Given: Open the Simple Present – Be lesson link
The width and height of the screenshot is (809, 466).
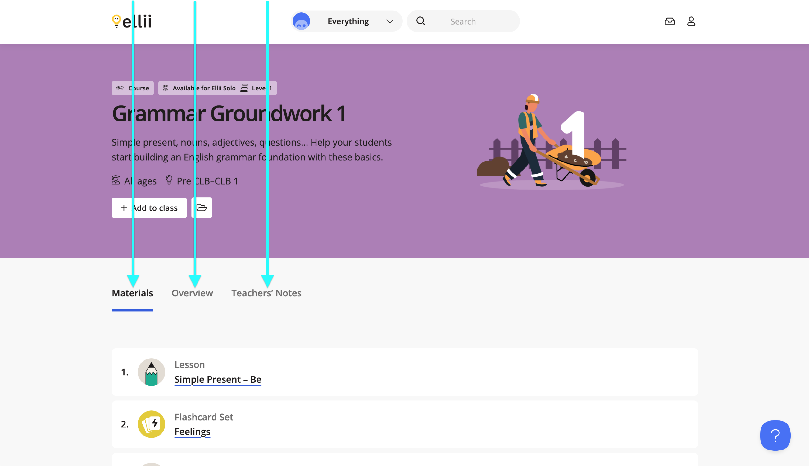Looking at the screenshot, I should click(x=218, y=379).
